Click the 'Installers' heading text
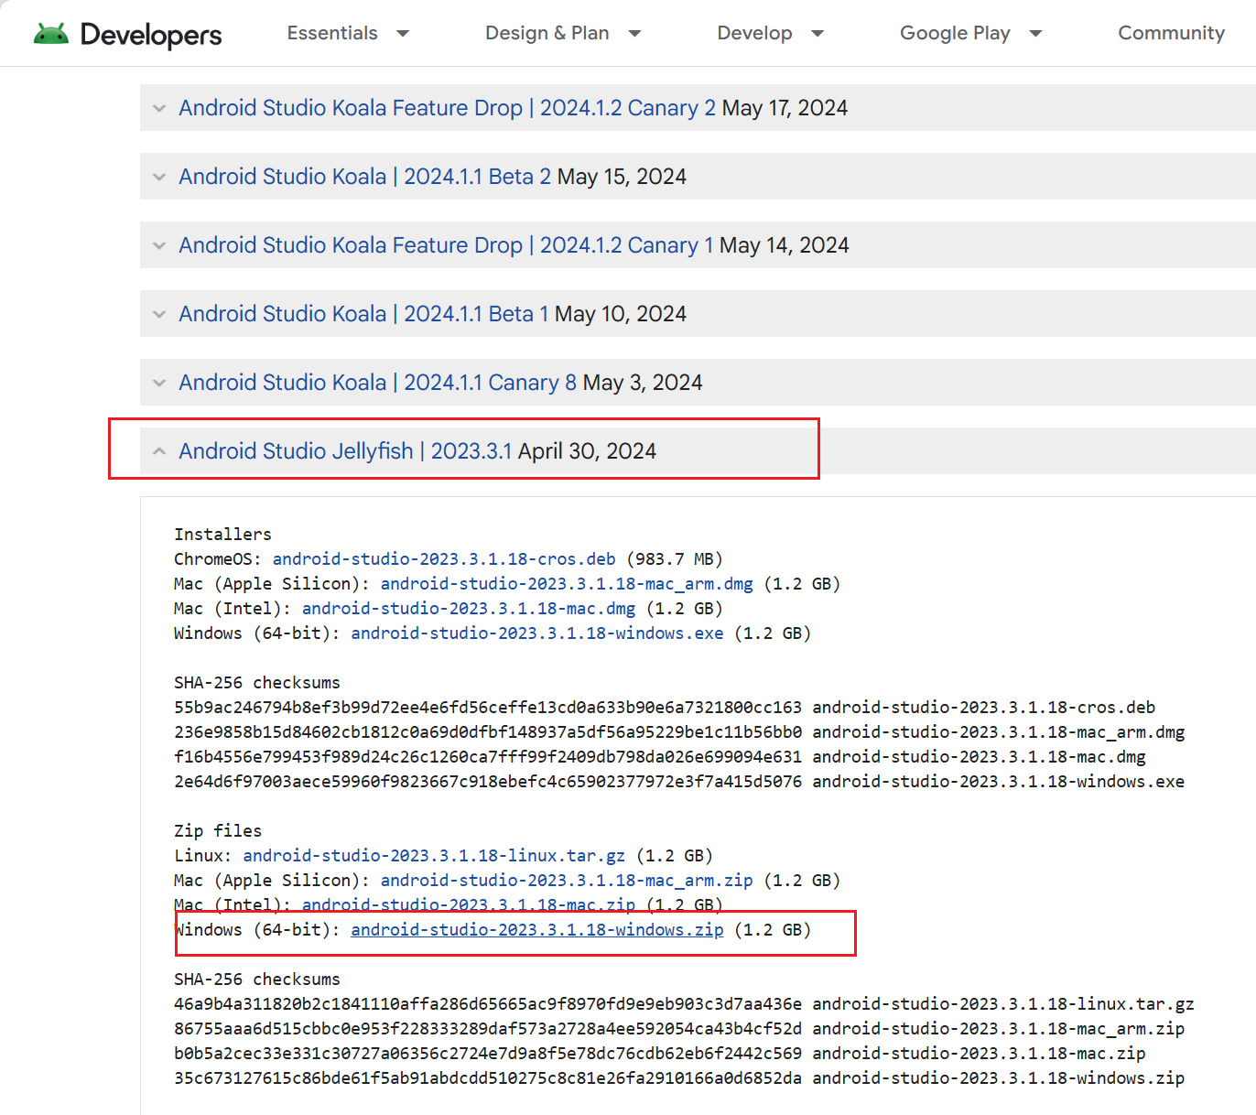Viewport: 1256px width, 1115px height. pyautogui.click(x=222, y=535)
